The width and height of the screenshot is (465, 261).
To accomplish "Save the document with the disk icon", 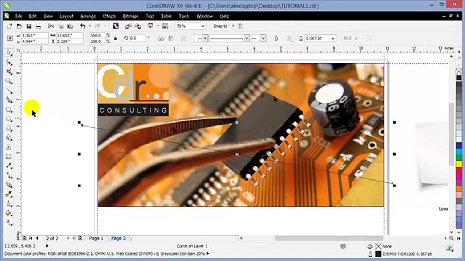I will coord(29,26).
